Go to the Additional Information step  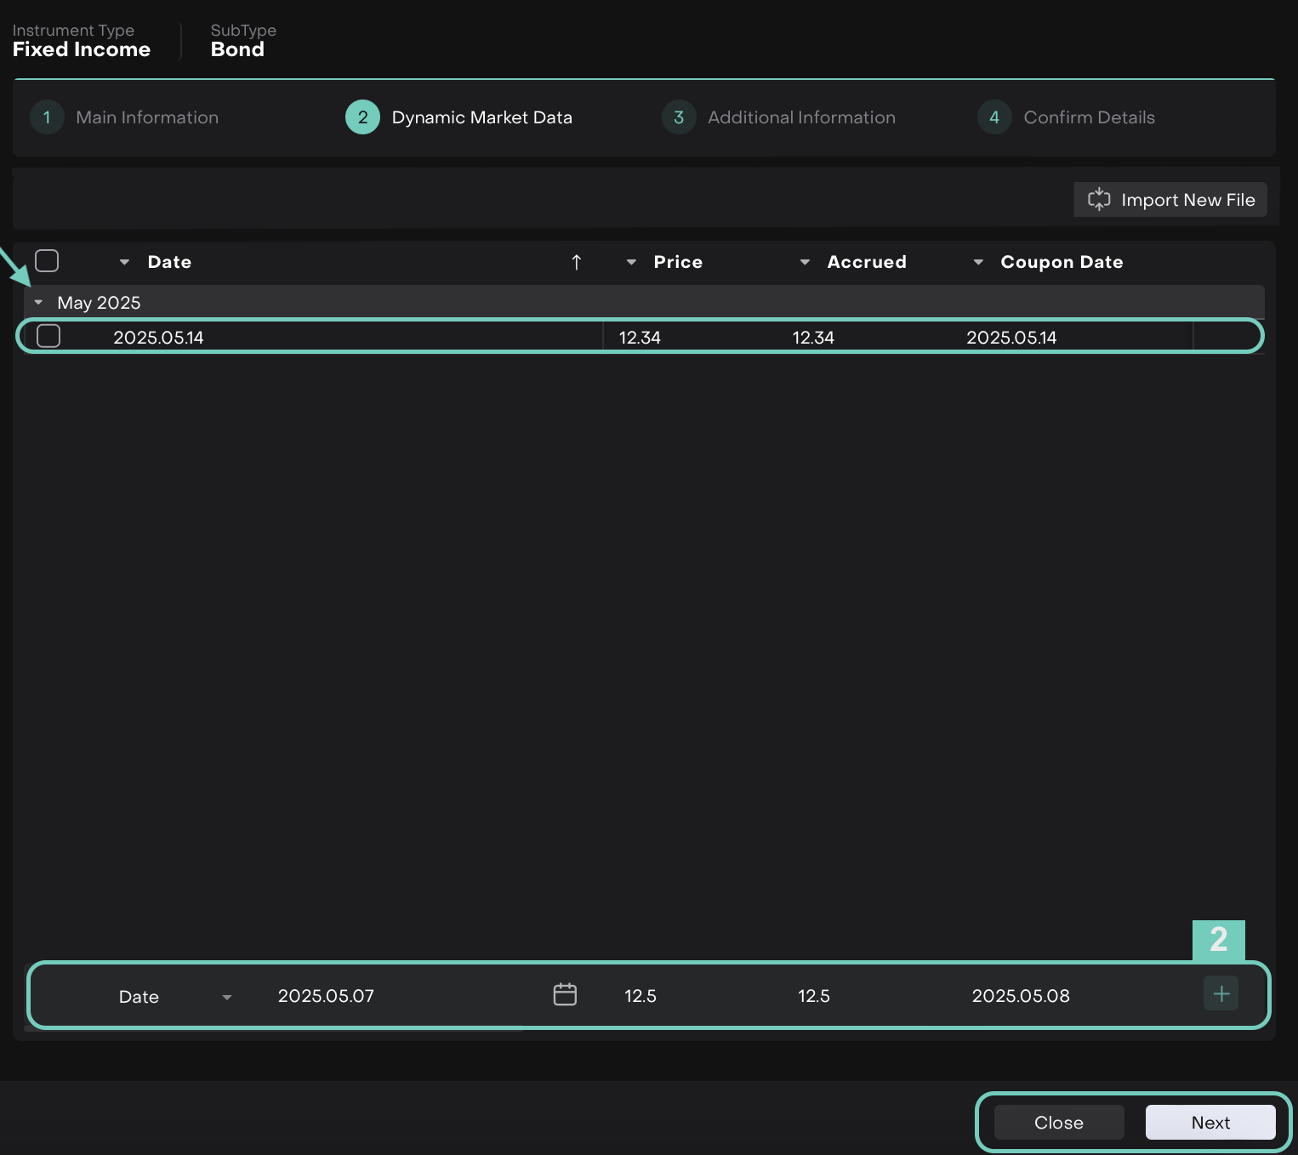800,117
